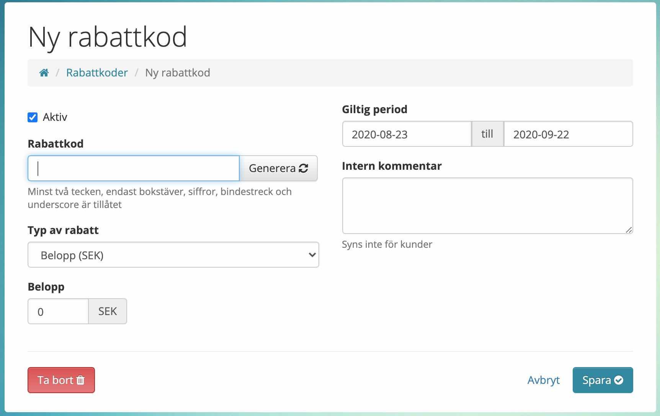Image resolution: width=660 pixels, height=416 pixels.
Task: Click the Aktiv label text
Action: (x=55, y=117)
